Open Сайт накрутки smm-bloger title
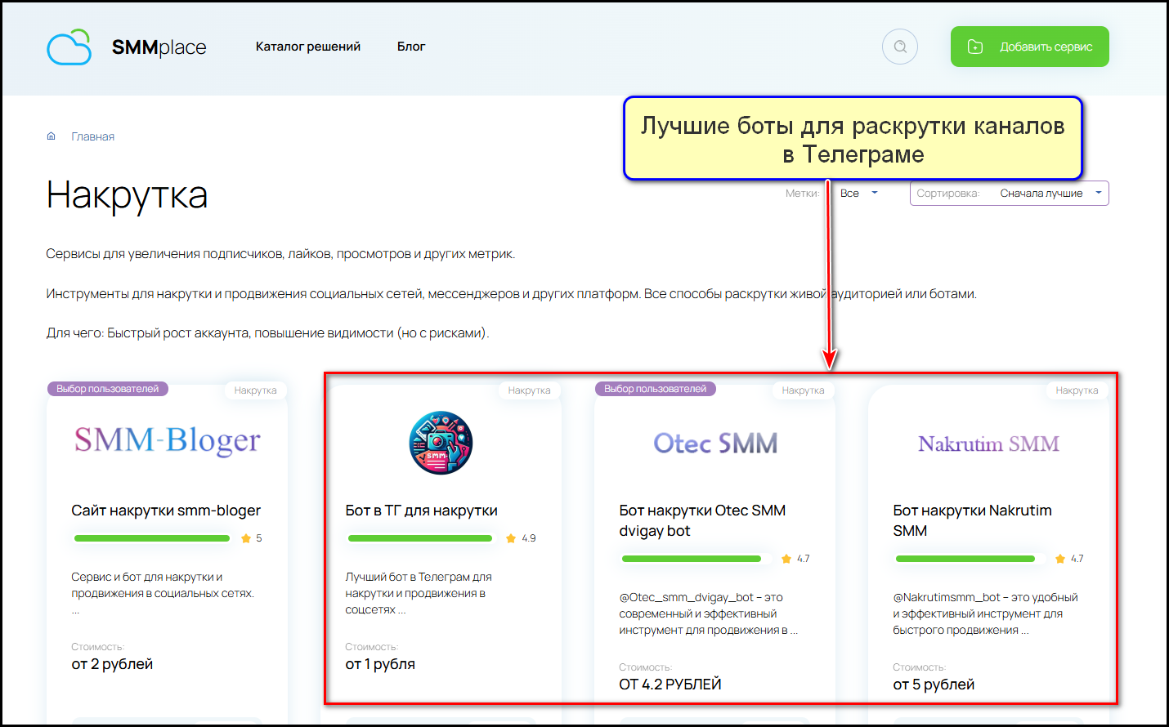The image size is (1169, 727). [166, 511]
